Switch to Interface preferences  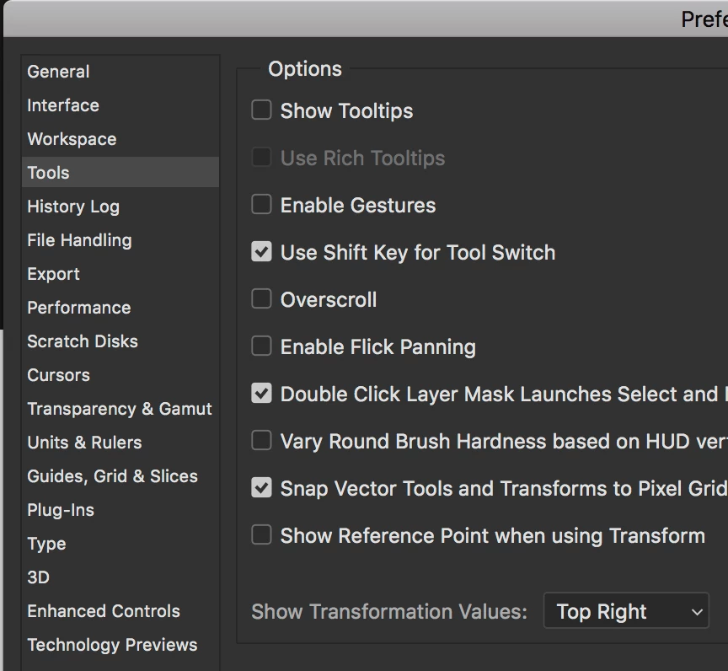[63, 105]
